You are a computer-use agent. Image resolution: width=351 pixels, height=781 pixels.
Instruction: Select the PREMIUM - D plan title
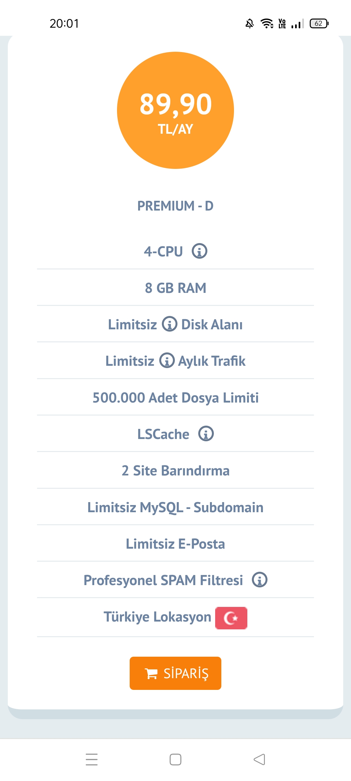175,206
